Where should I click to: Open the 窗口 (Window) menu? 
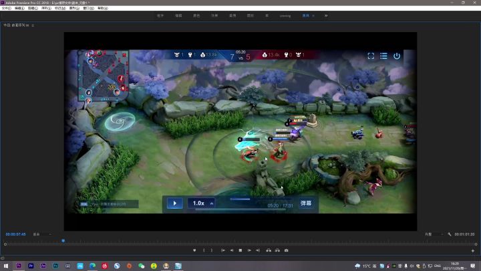[88, 8]
